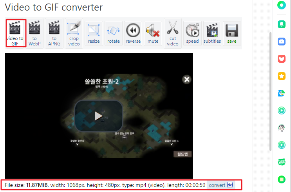Open the to APNG converter tool
The width and height of the screenshot is (291, 192).
click(54, 33)
